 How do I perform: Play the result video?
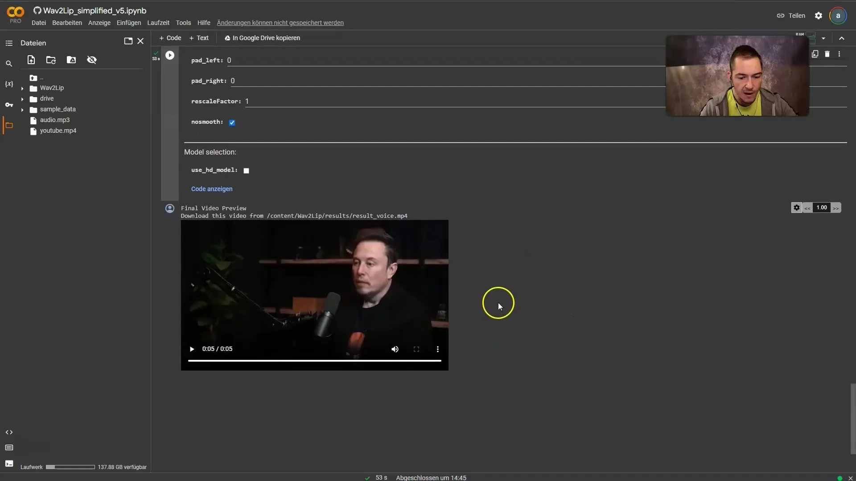192,349
